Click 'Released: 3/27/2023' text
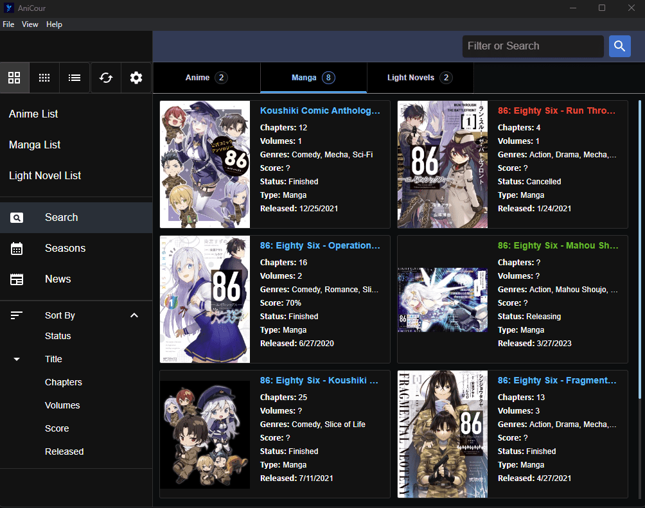The image size is (645, 508). (535, 344)
